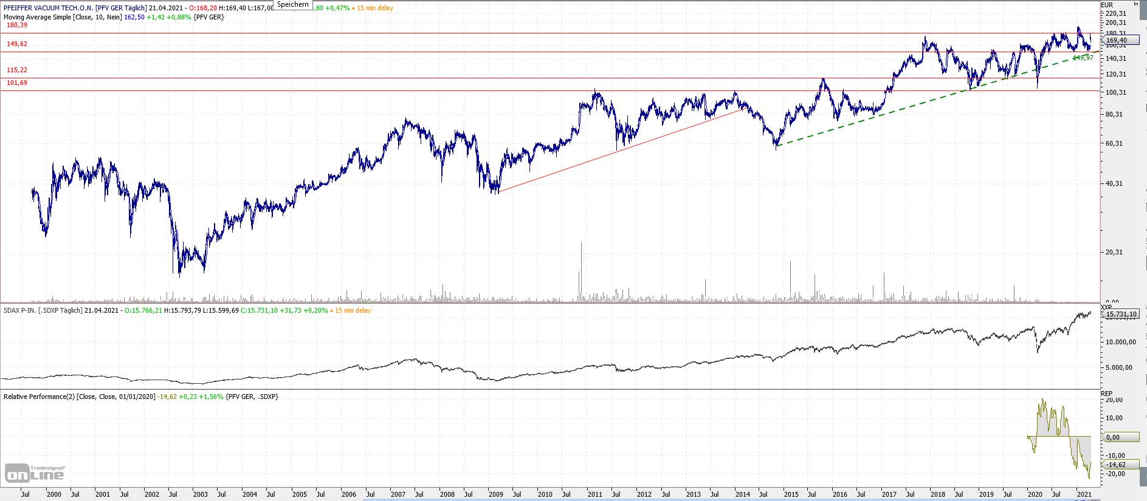The height and width of the screenshot is (501, 1147).
Task: Click the -20,00 performance axis label
Action: (1115, 474)
